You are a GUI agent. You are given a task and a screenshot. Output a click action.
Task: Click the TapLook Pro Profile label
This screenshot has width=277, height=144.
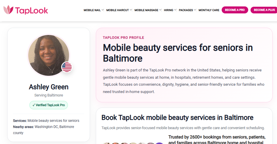123,38
